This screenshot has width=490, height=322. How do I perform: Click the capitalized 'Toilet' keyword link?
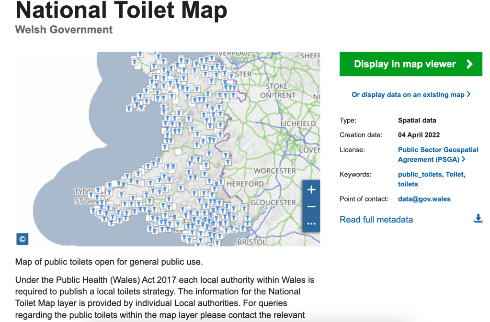tap(455, 175)
